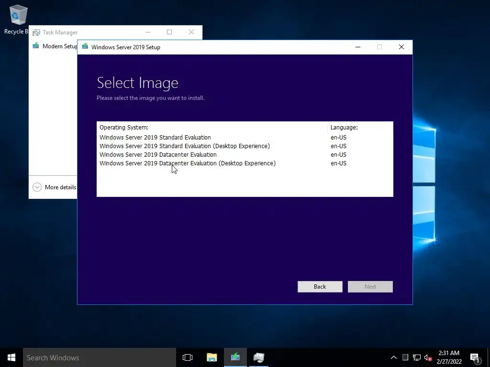Click the tray icon left of network
Image resolution: width=490 pixels, height=367 pixels.
click(x=405, y=357)
